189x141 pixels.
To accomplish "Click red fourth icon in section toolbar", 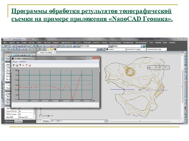I will coord(23,65).
